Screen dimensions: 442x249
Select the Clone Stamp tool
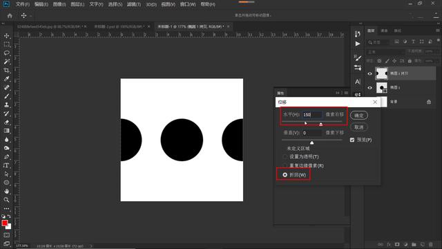[x=6, y=104]
